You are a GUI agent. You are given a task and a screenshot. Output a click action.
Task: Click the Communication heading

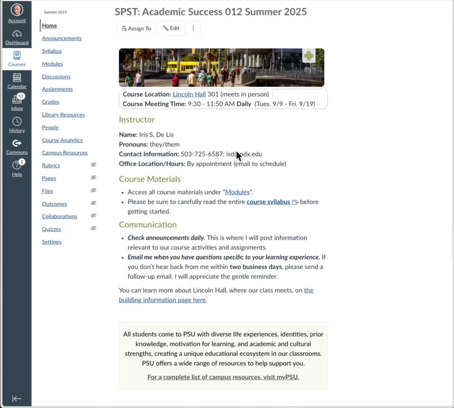(148, 225)
